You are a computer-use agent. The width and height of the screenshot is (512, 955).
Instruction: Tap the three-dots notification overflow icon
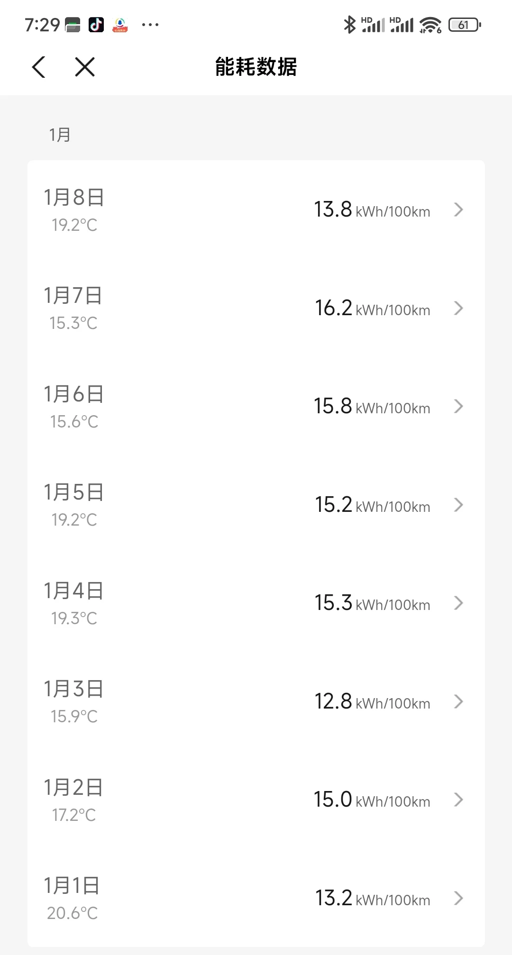[x=150, y=25]
